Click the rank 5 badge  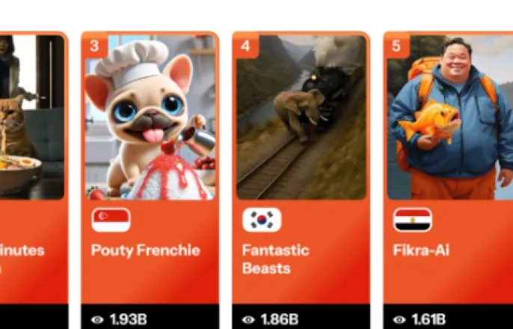click(x=396, y=46)
